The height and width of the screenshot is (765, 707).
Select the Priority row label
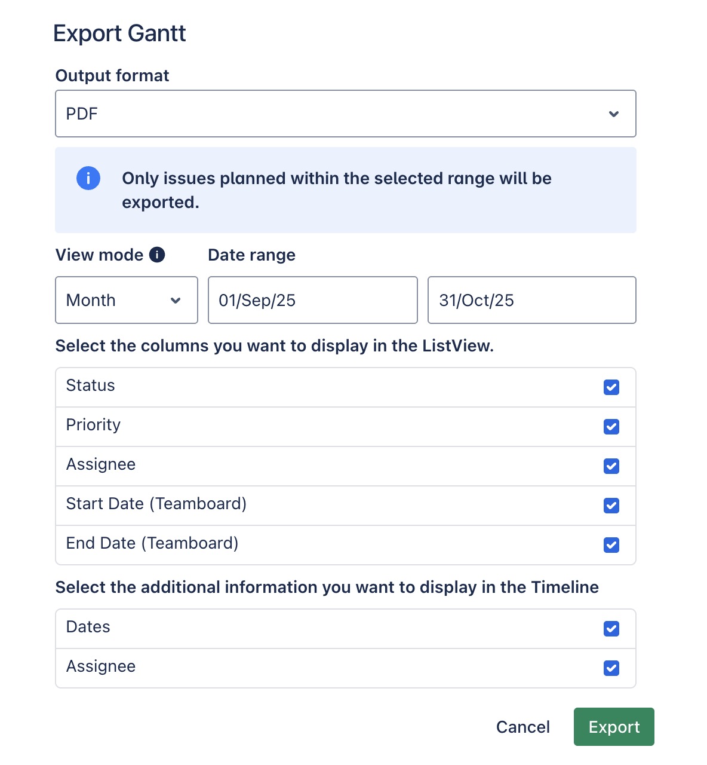click(x=93, y=425)
